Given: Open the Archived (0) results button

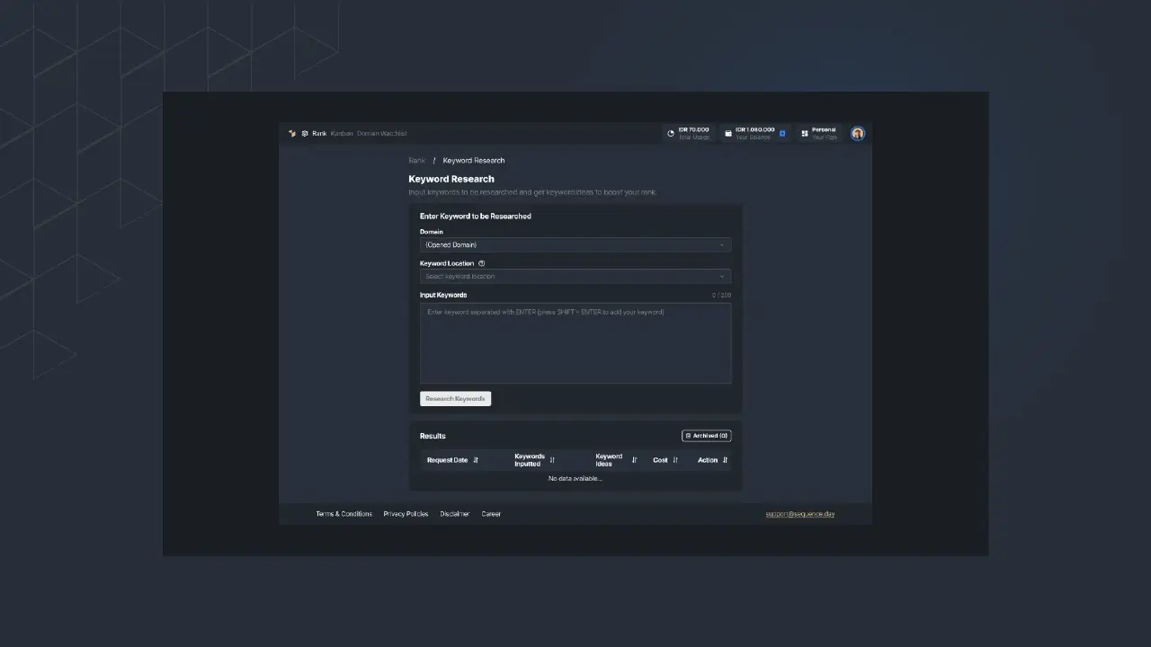Looking at the screenshot, I should 706,436.
